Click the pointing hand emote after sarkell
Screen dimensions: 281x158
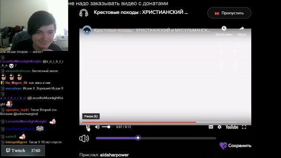22,136
